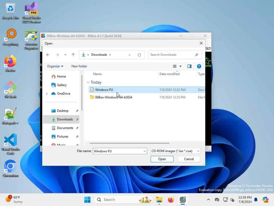274x206 pixels.
Task: Launch Everything search desktop shortcut
Action: coord(10,37)
